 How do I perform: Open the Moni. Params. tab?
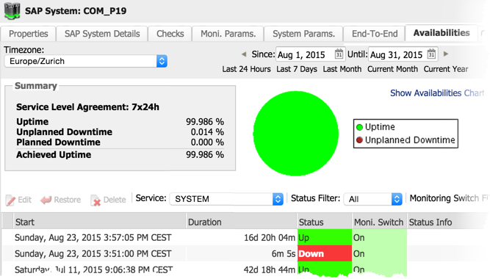pyautogui.click(x=228, y=34)
